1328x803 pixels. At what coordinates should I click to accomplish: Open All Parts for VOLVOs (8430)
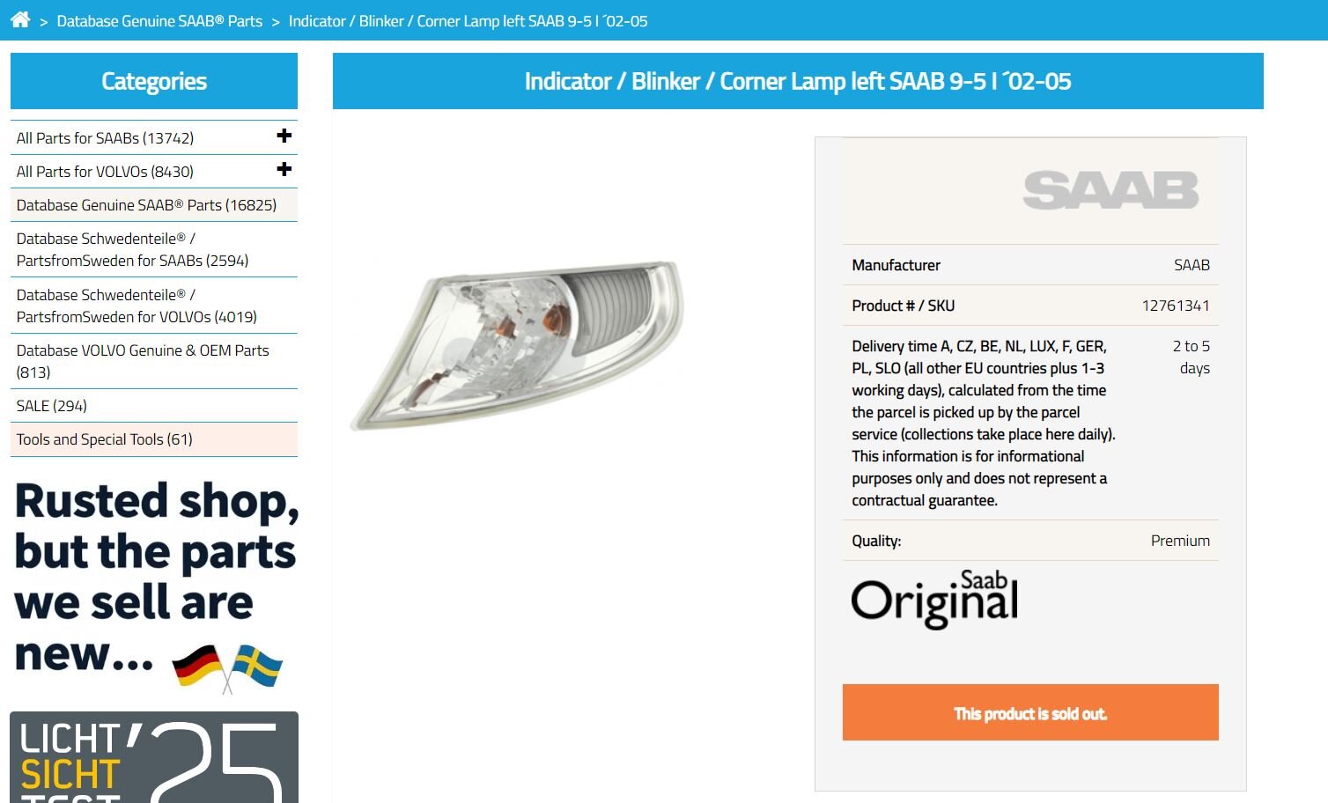(x=105, y=172)
